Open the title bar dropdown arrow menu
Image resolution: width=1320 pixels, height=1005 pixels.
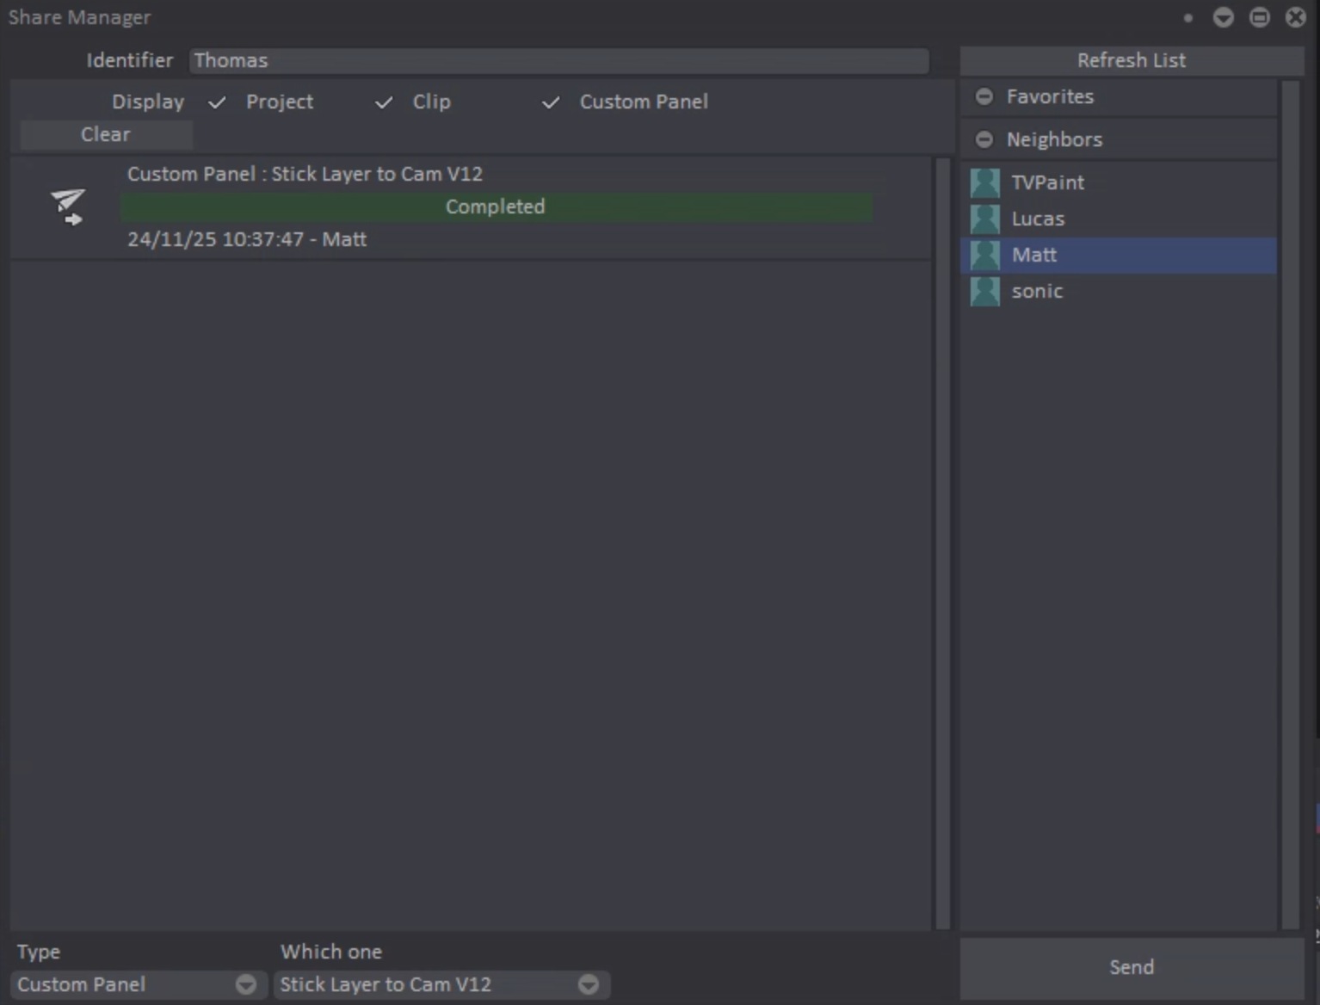(1223, 17)
